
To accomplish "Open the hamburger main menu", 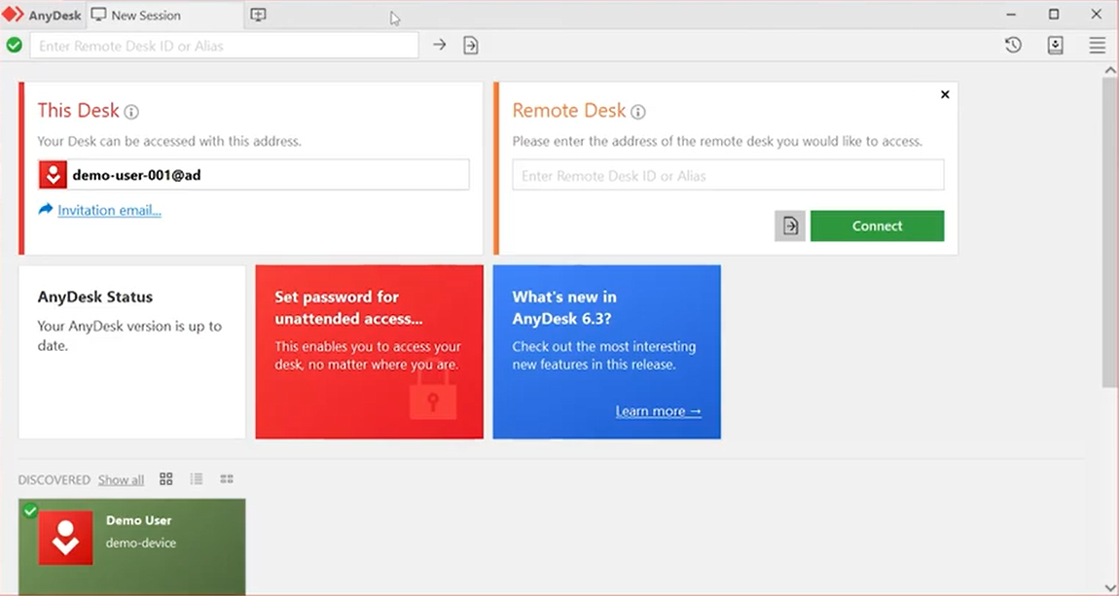I will pyautogui.click(x=1098, y=46).
